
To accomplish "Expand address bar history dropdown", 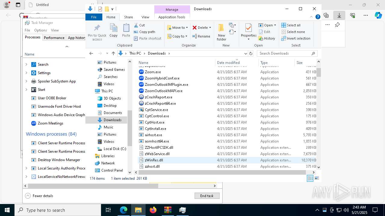I will coord(245,53).
